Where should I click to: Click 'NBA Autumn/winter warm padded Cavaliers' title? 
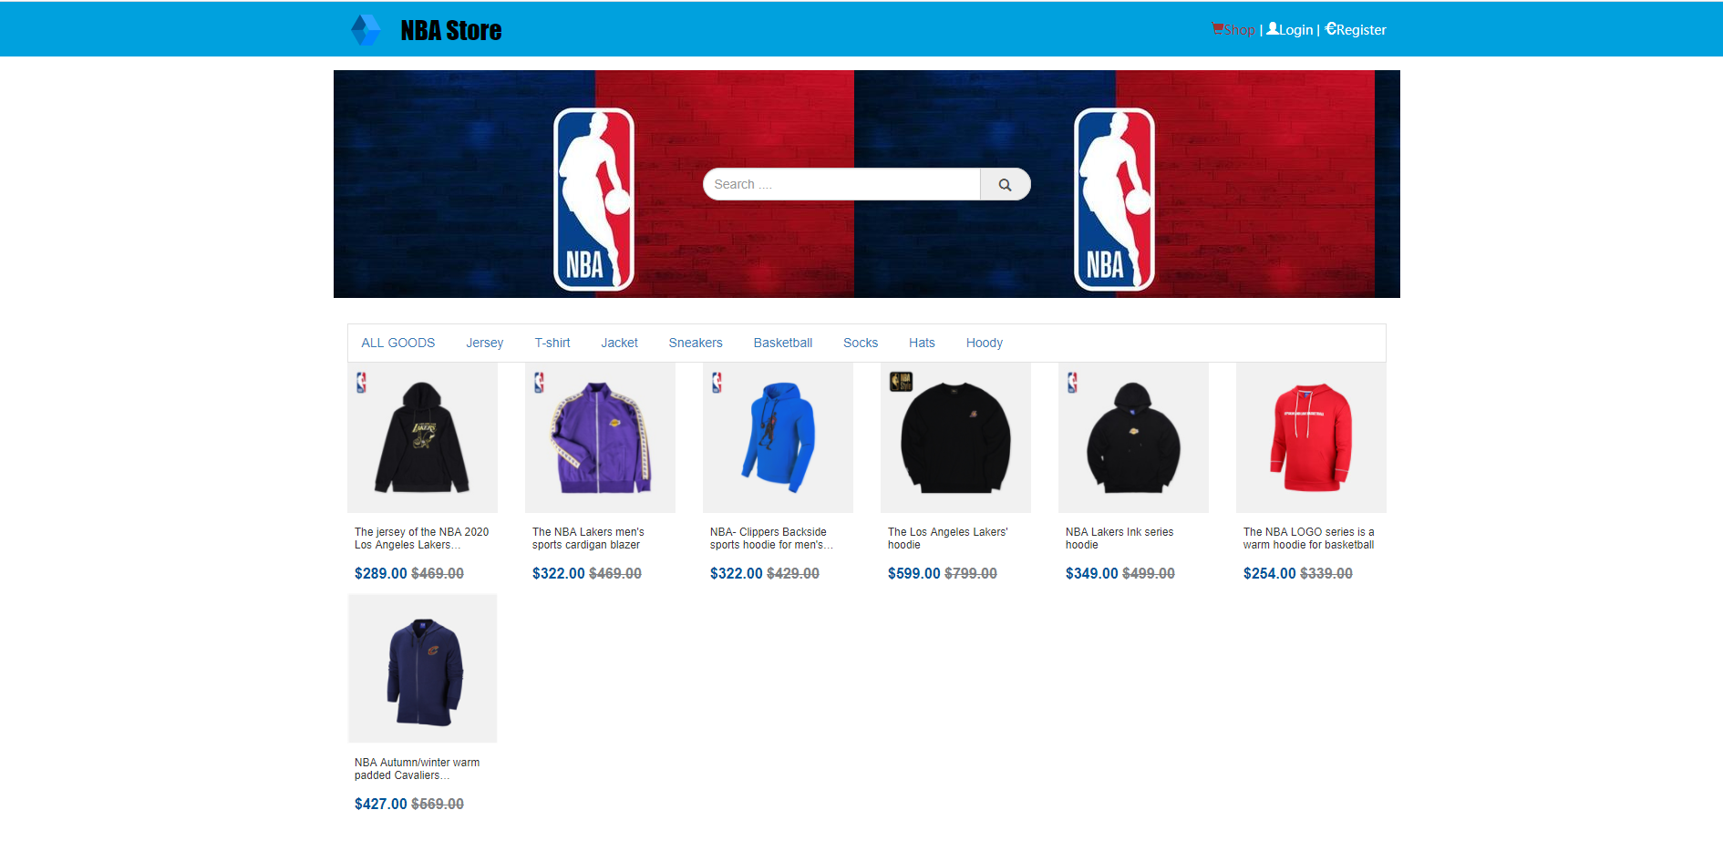(417, 769)
